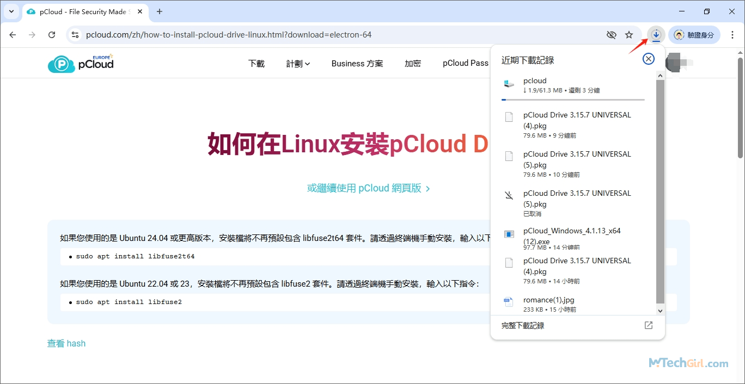Click the 近期下載記錄 popup heading
Viewport: 745px width, 384px height.
(528, 60)
